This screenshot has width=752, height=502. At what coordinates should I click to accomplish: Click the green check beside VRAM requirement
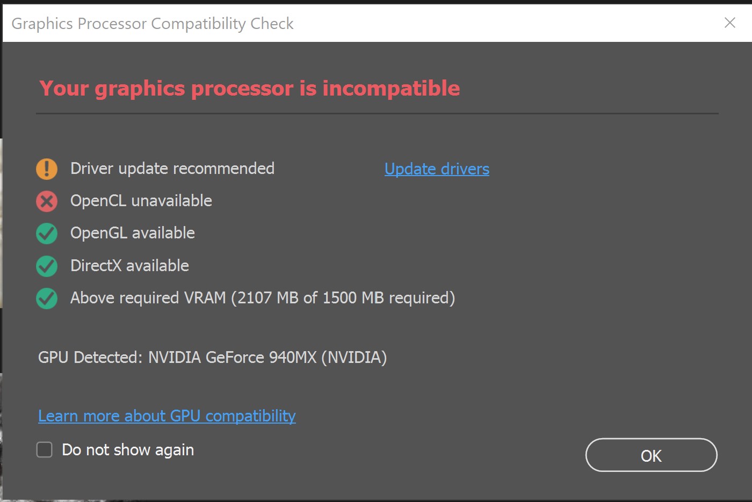tap(47, 299)
